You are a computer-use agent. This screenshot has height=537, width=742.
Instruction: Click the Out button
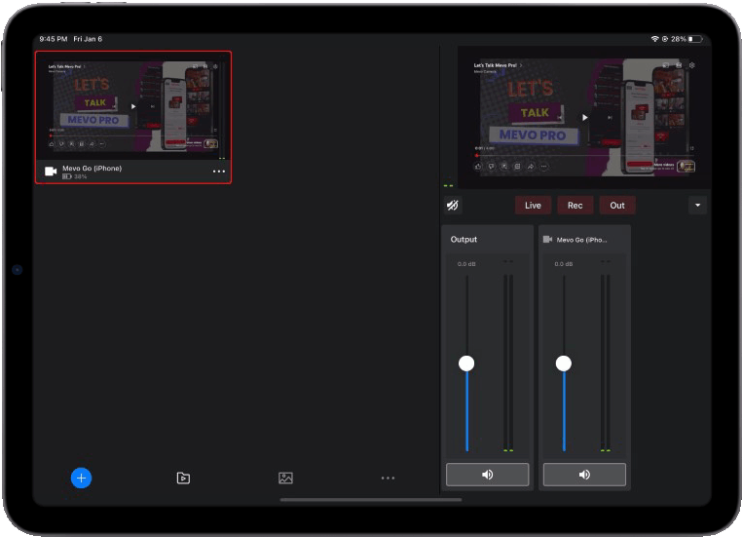617,206
